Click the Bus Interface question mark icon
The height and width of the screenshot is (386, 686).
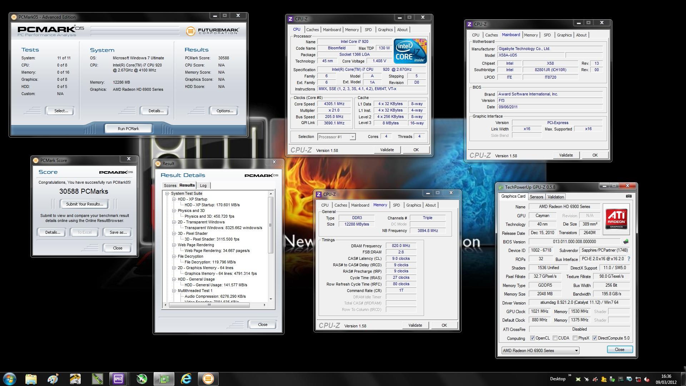point(629,259)
